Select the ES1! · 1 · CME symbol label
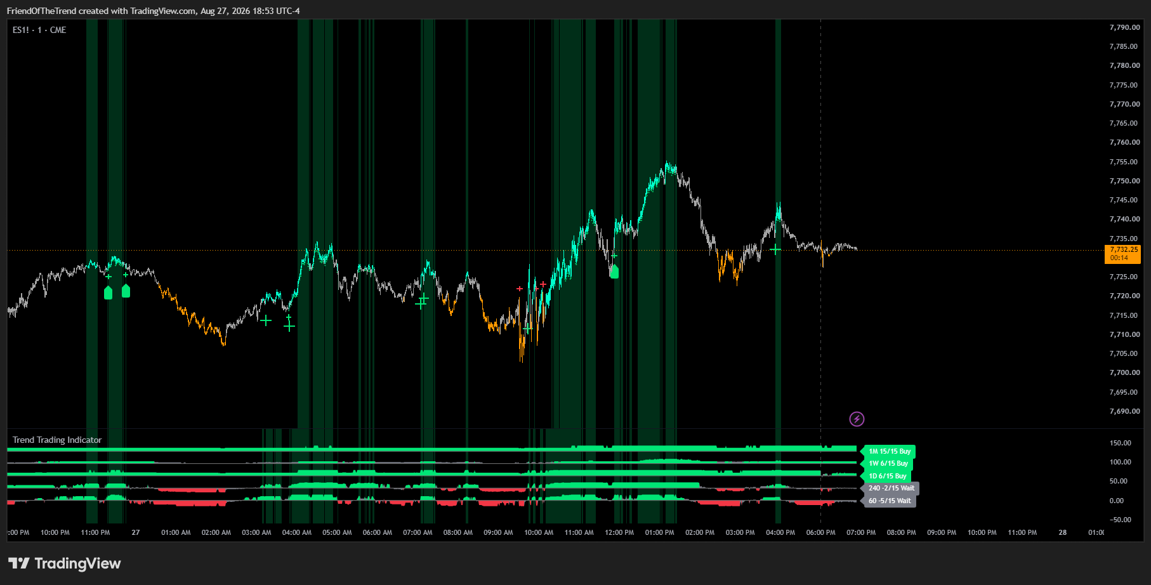Screen dimensions: 1151x585 (39, 30)
